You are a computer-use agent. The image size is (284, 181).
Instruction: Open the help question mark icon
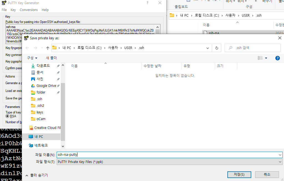click(x=278, y=58)
